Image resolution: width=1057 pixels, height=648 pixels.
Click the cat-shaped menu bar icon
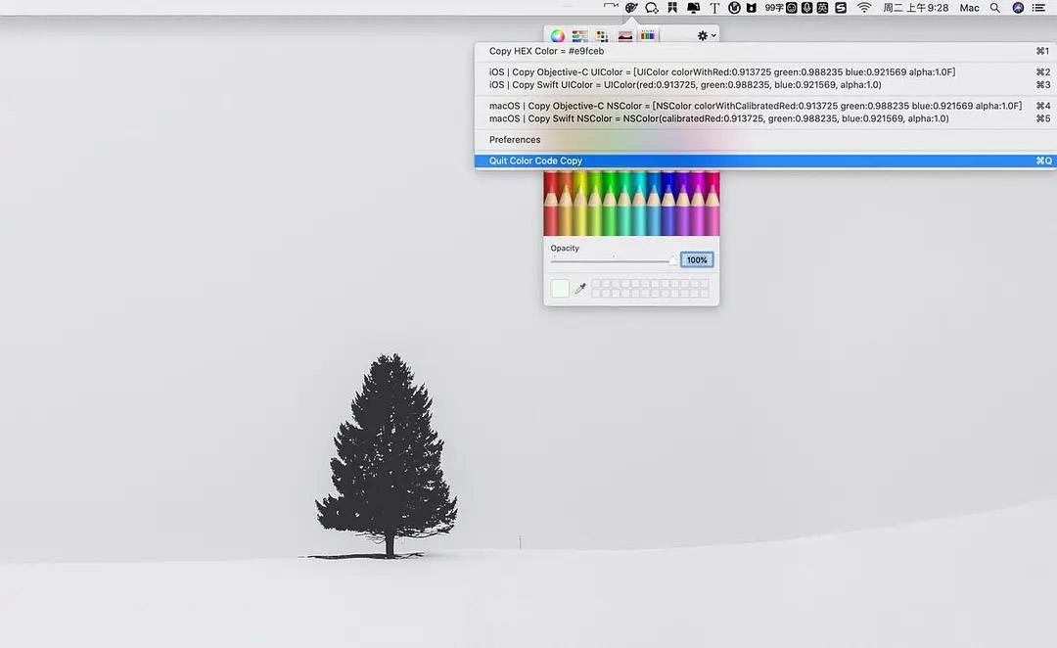751,8
